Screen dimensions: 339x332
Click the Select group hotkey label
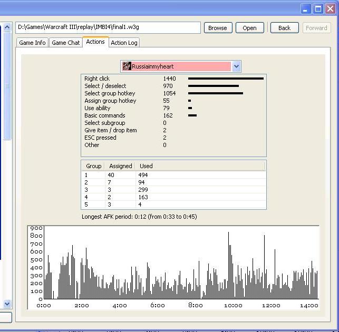(x=110, y=93)
